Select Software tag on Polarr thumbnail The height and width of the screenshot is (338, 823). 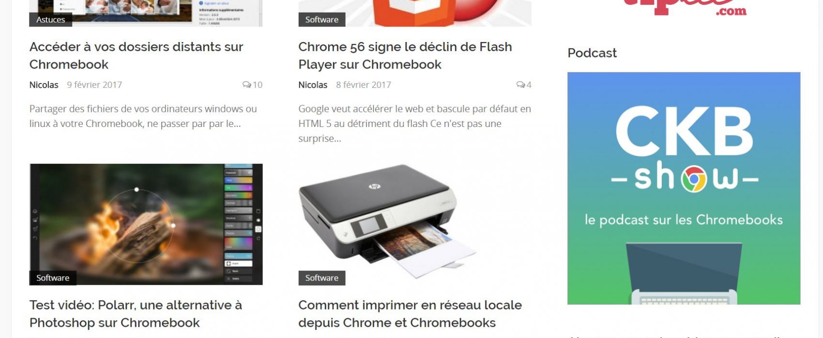click(x=53, y=278)
